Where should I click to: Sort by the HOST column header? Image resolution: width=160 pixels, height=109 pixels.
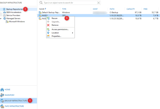pyautogui.click(x=95, y=9)
